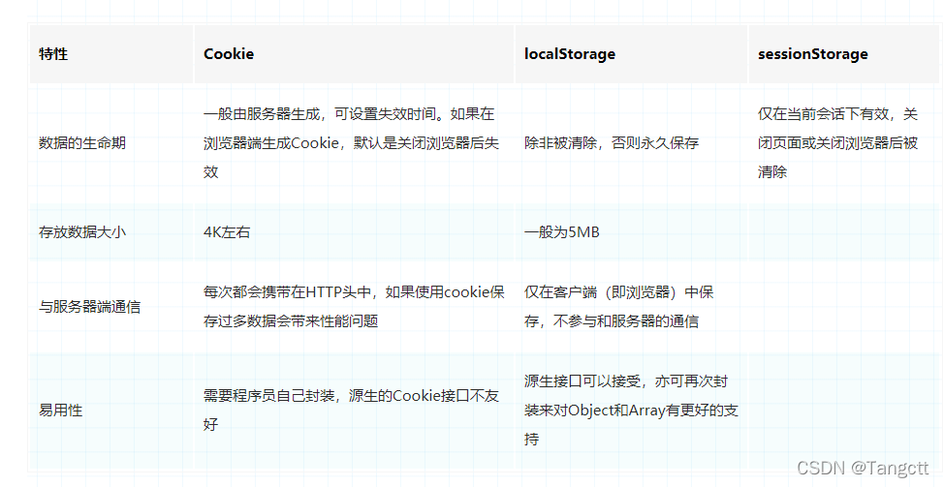Select the 'Cookie' column header
Image resolution: width=944 pixels, height=487 pixels.
tap(354, 54)
